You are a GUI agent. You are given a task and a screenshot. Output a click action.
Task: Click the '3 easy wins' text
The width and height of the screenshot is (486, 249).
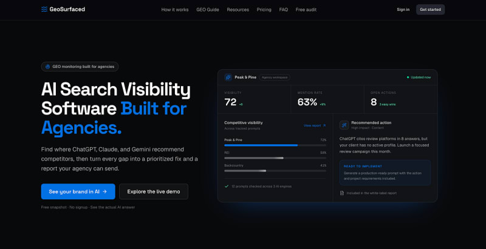click(x=388, y=104)
